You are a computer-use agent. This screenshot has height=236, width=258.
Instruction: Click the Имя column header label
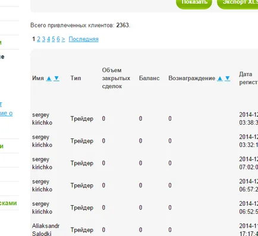[38, 78]
